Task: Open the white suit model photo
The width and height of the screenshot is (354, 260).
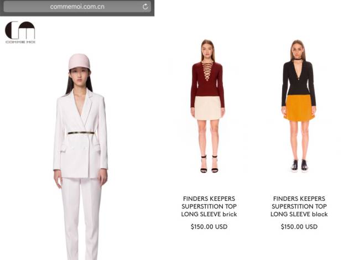Action: 81,157
